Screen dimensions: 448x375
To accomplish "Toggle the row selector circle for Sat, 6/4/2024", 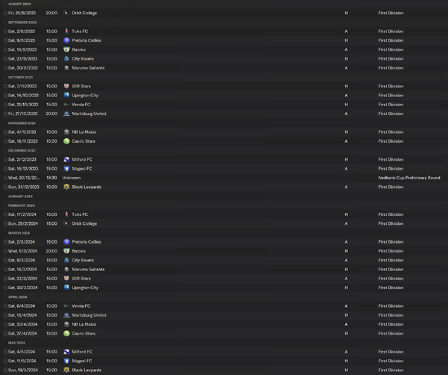I will tap(4, 306).
